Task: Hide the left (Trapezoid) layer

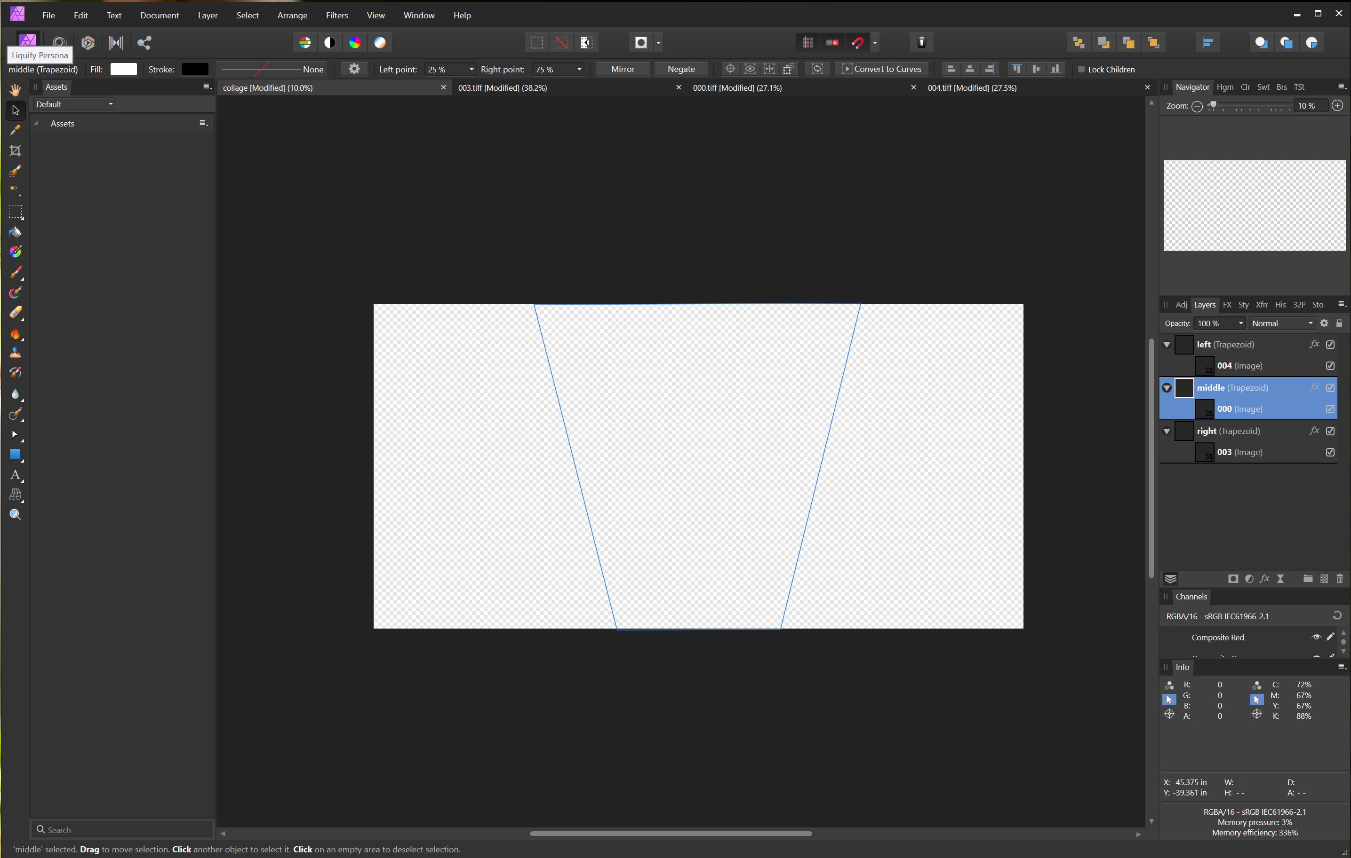Action: (x=1330, y=345)
